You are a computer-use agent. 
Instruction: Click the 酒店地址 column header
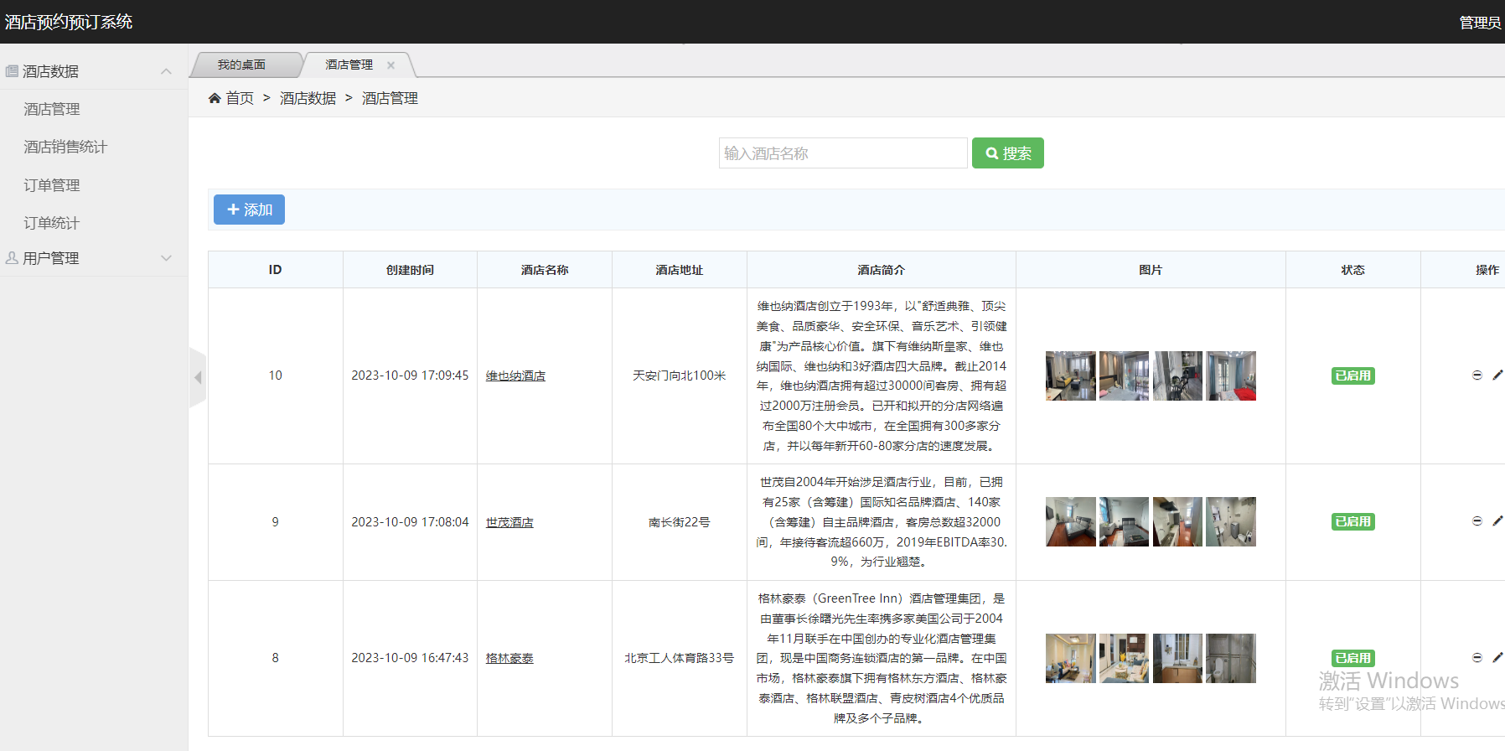[680, 270]
